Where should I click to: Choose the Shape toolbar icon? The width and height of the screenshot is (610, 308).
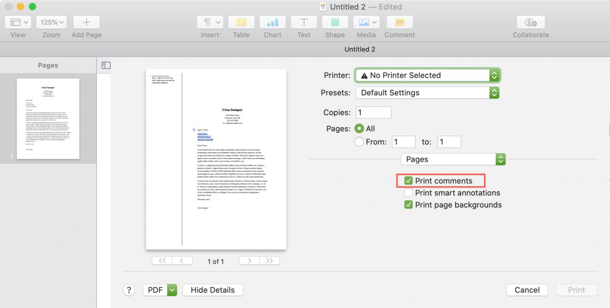click(x=335, y=22)
